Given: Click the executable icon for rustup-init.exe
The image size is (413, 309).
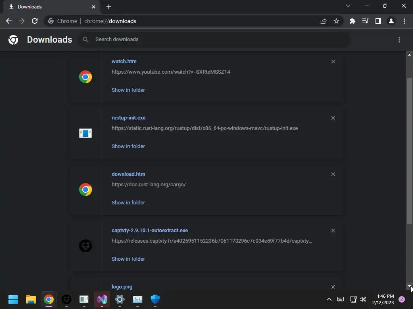Looking at the screenshot, I should click(x=86, y=133).
